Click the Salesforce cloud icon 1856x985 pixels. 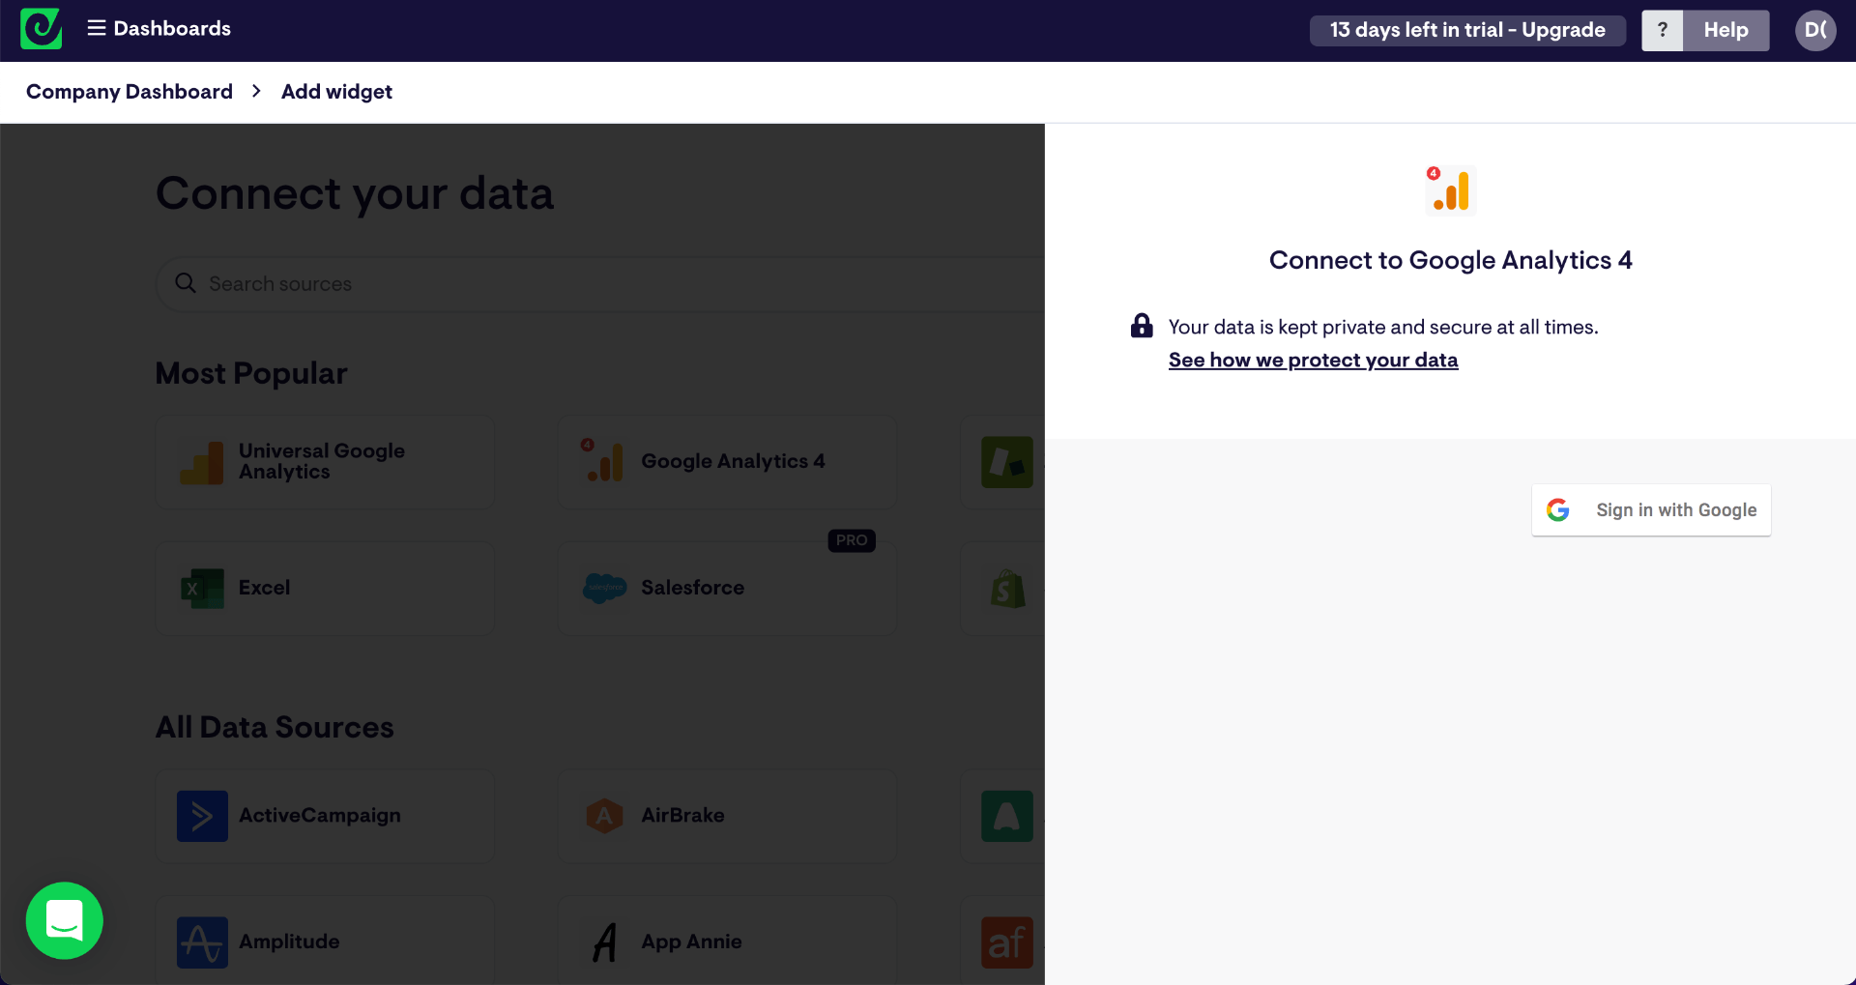click(x=604, y=588)
